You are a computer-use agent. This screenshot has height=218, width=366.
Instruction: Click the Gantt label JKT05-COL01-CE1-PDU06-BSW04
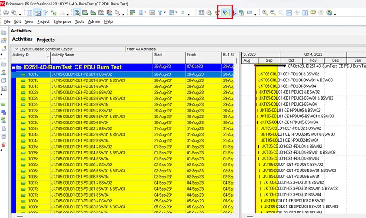point(291,176)
